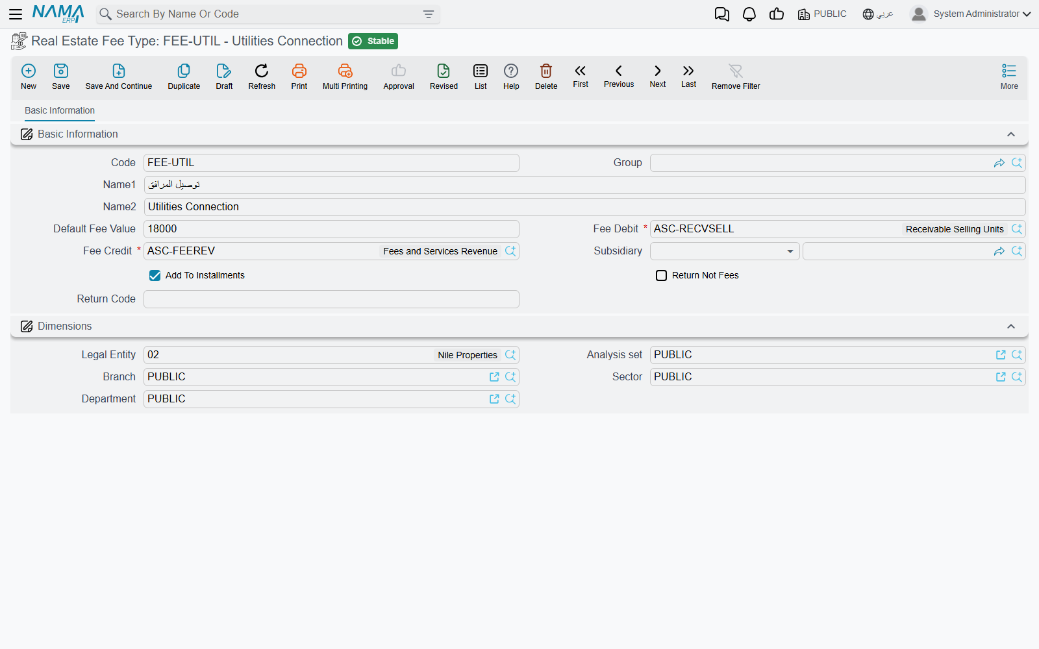Collapse the Dimensions section
This screenshot has width=1039, height=649.
(x=1011, y=326)
